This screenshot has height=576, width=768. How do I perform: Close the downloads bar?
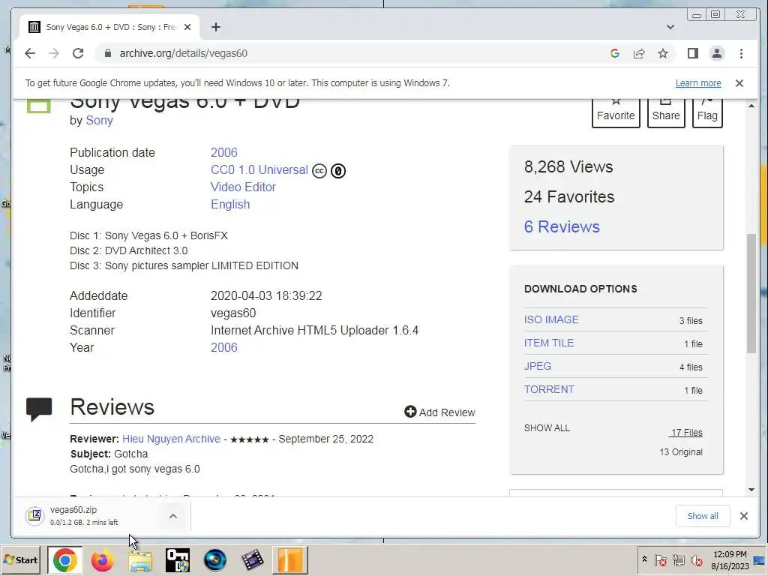(743, 516)
